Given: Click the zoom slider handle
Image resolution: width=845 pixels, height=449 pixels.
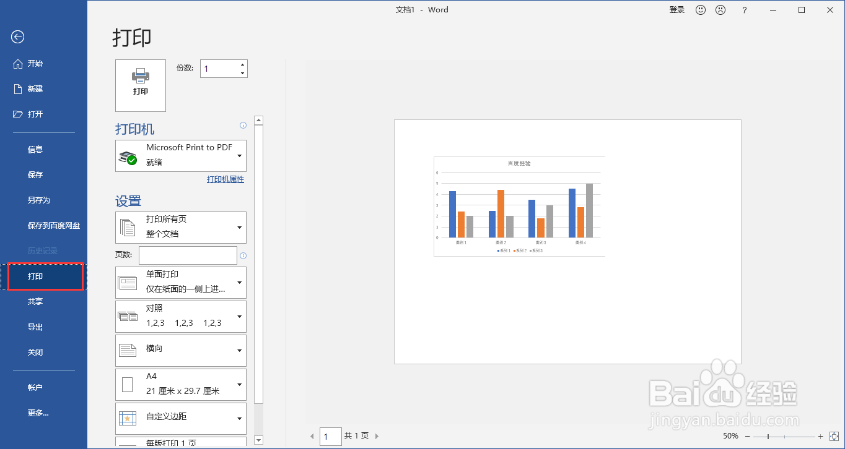Looking at the screenshot, I should click(768, 437).
